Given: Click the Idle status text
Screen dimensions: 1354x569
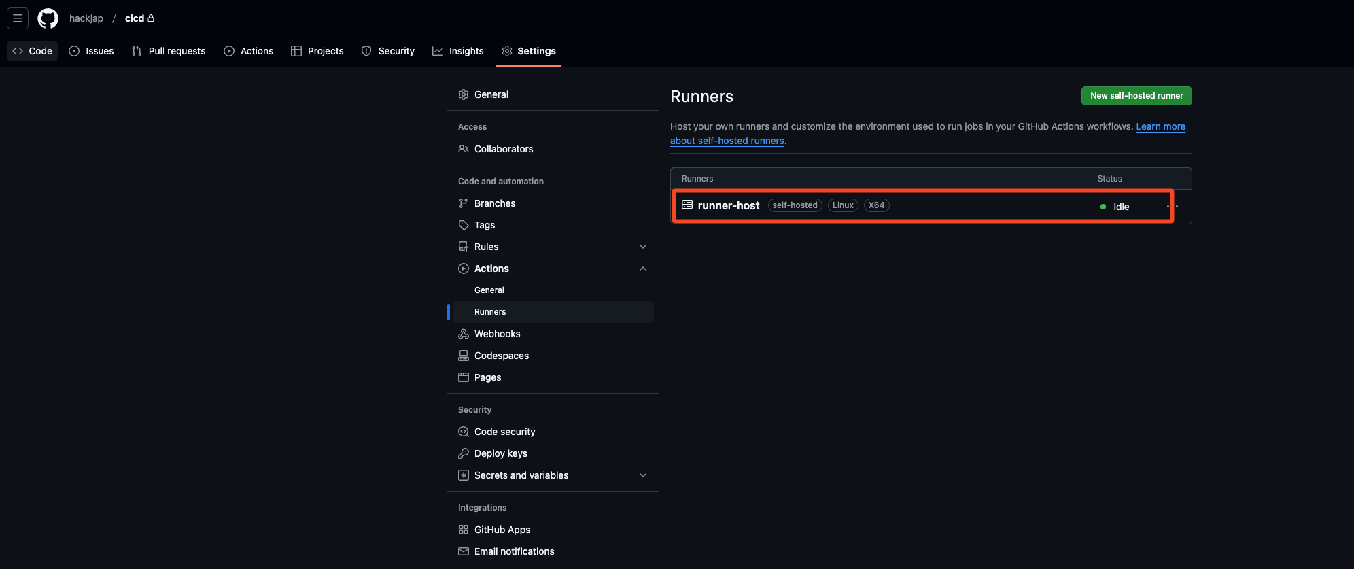Looking at the screenshot, I should tap(1122, 207).
